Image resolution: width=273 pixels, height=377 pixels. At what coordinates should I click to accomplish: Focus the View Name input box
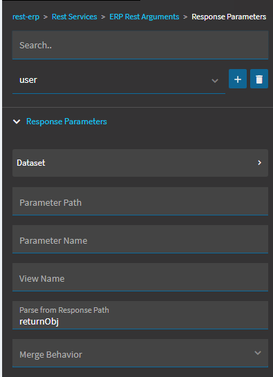[140, 277]
